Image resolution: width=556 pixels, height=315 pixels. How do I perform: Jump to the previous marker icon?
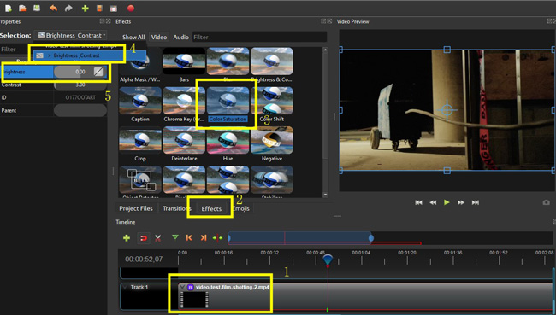coord(189,238)
